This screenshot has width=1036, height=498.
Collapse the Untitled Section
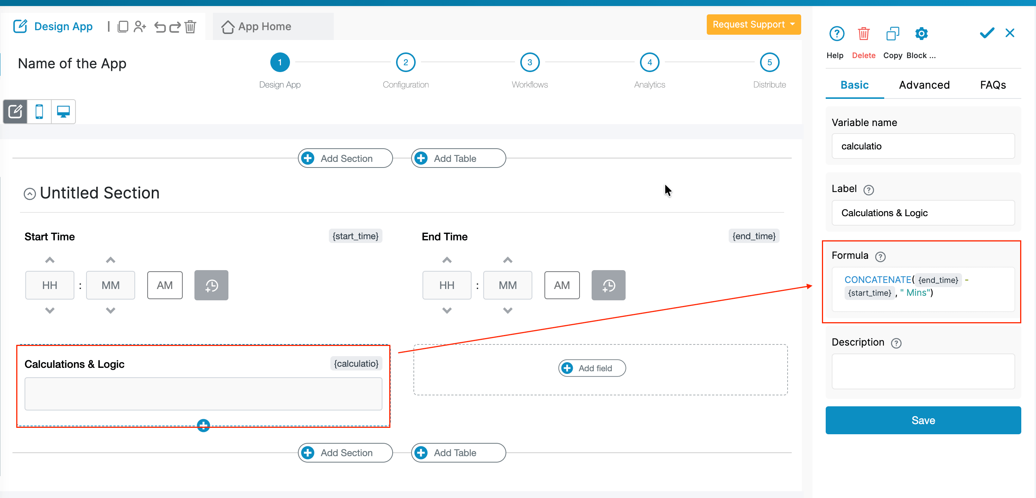tap(29, 194)
